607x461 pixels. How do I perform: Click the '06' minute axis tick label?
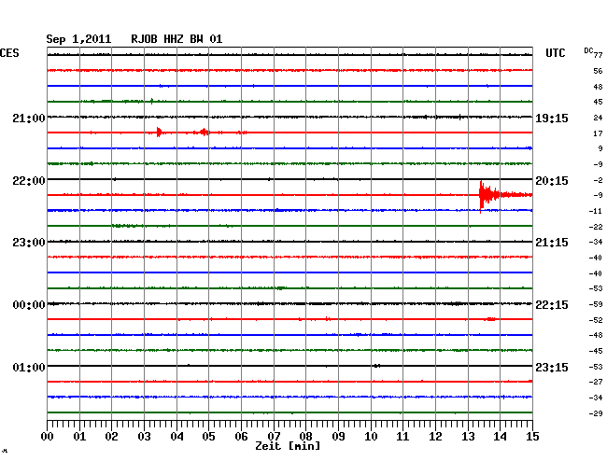[x=241, y=437]
